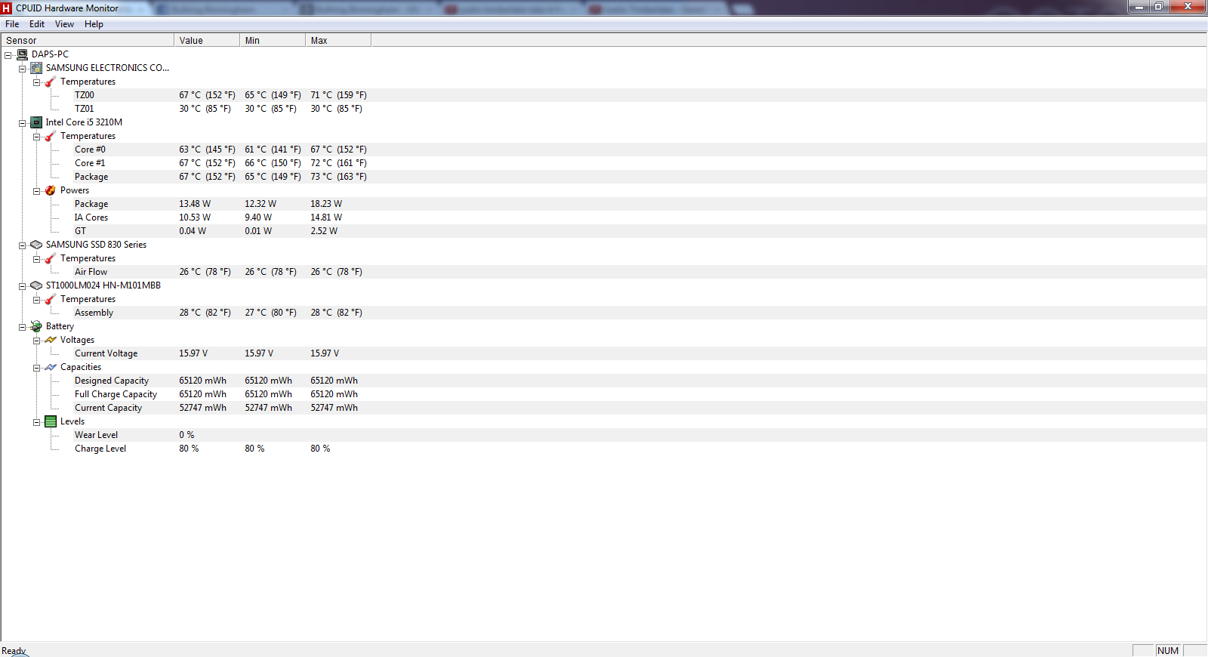Screen dimensions: 1208x657
Task: Select the Intel Core i5 3210M processor icon
Action: pos(36,122)
